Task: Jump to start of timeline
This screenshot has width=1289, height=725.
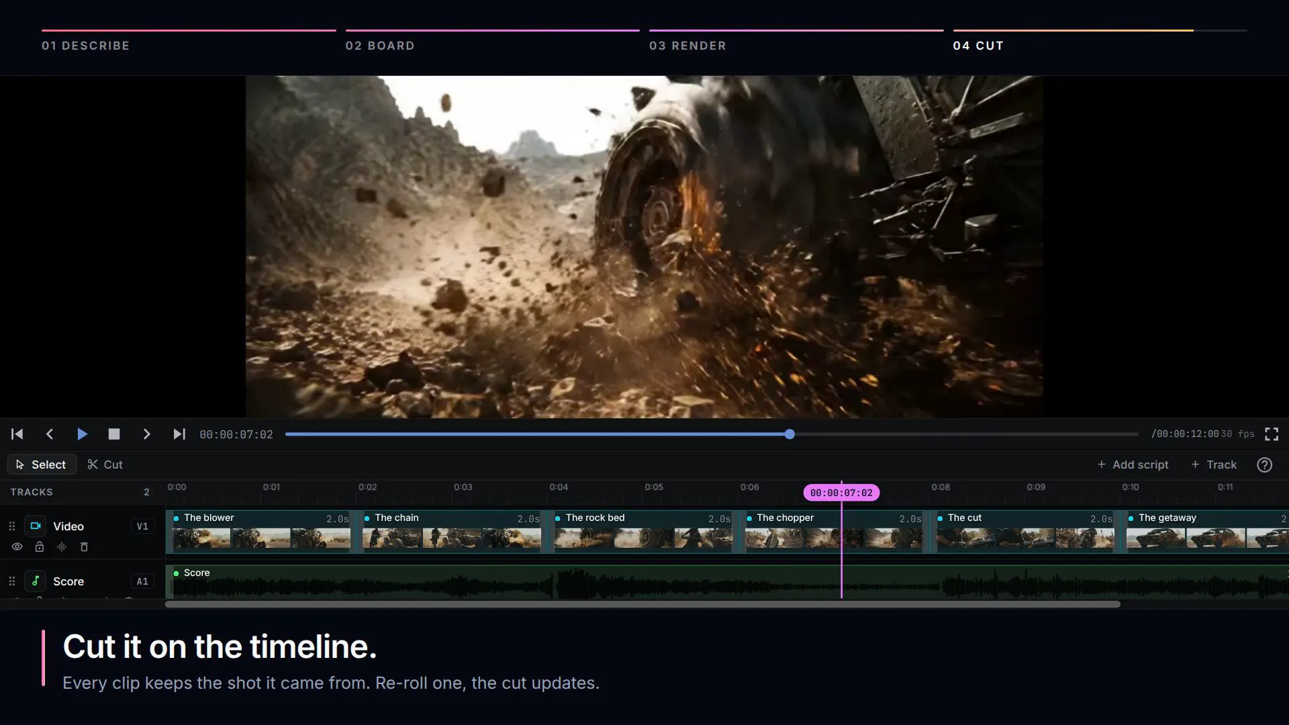Action: point(17,434)
